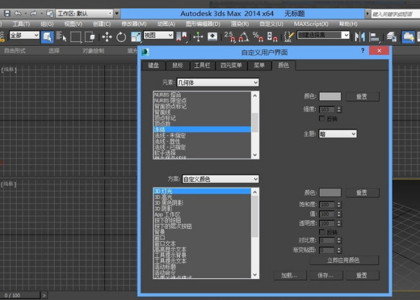Click the 加载... button
Viewport: 420px width, 300px height.
(290, 275)
